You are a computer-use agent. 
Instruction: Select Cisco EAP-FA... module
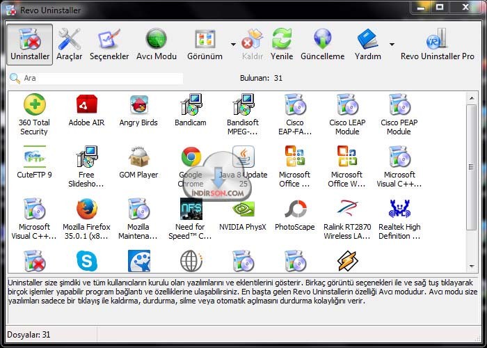tap(295, 115)
